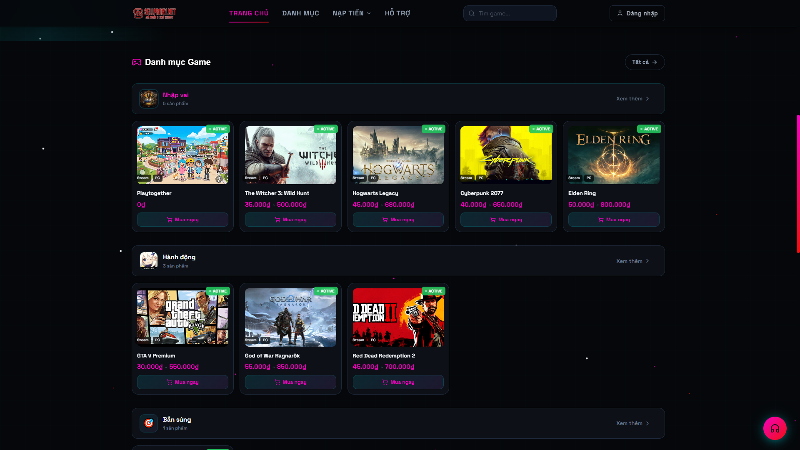The height and width of the screenshot is (450, 800).
Task: Click Mua ngay for Red Dead Redemption 2
Action: pyautogui.click(x=398, y=382)
